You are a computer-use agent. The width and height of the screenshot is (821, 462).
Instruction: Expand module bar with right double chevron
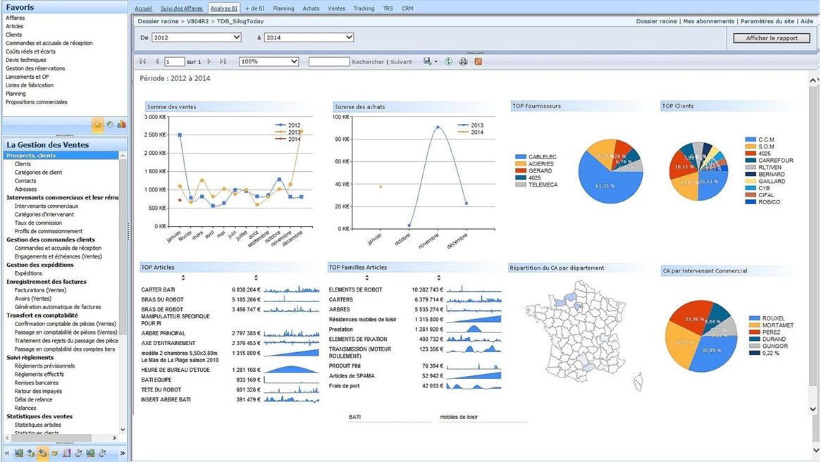(x=122, y=453)
